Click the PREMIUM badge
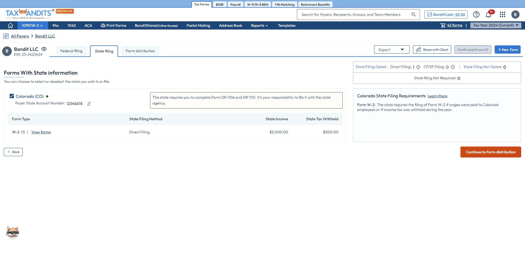 [65, 11]
